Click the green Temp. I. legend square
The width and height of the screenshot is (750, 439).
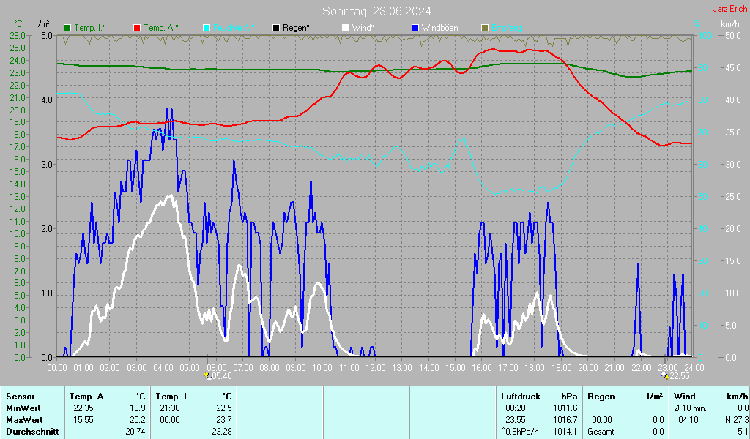[68, 28]
